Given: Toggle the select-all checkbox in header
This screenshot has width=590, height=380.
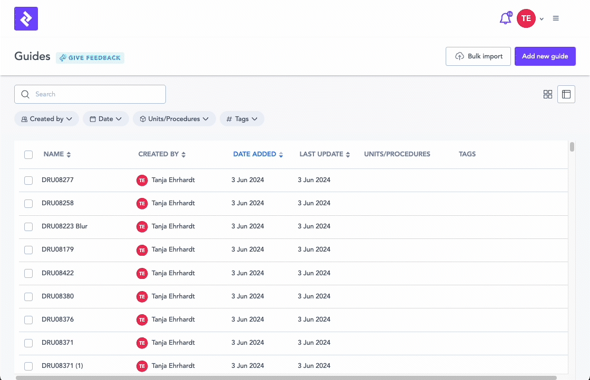Looking at the screenshot, I should click(x=28, y=155).
